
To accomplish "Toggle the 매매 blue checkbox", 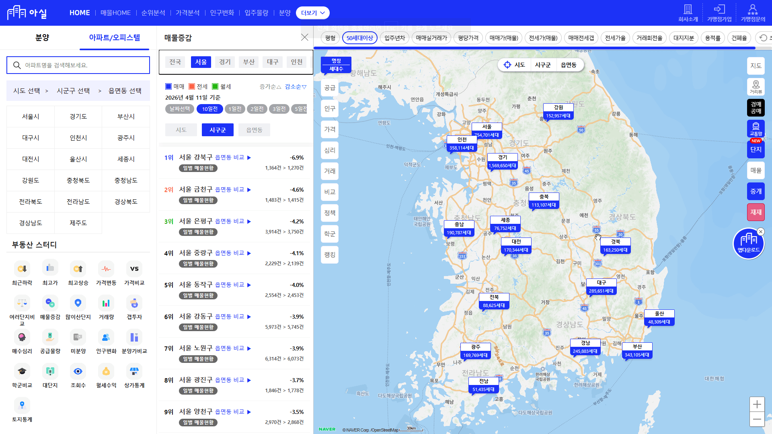I will [x=168, y=86].
